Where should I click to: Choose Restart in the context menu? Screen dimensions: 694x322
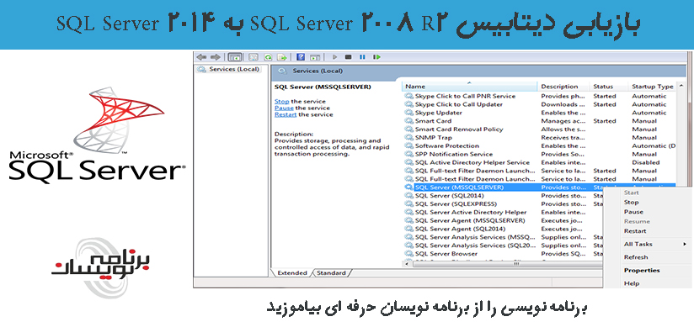tap(635, 231)
